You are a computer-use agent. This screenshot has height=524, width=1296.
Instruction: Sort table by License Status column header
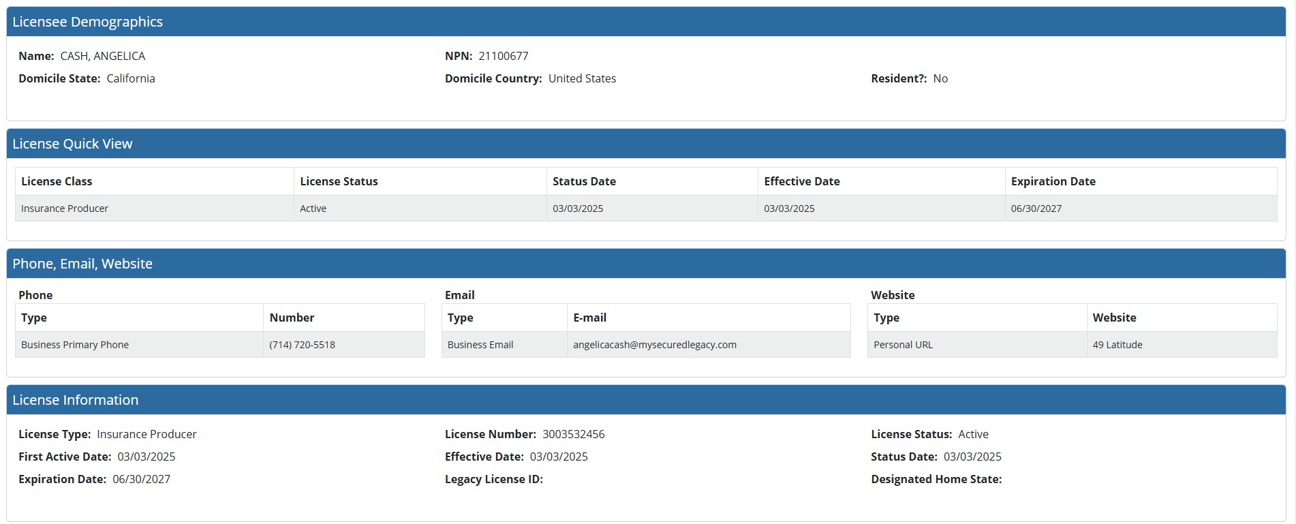click(339, 181)
